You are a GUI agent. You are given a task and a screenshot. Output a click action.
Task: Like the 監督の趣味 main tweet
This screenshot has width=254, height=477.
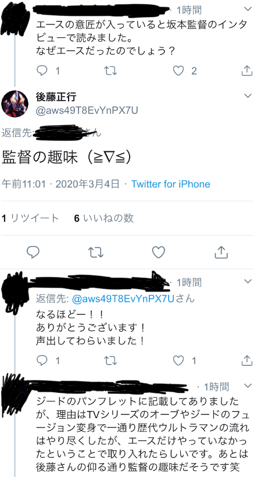click(158, 252)
